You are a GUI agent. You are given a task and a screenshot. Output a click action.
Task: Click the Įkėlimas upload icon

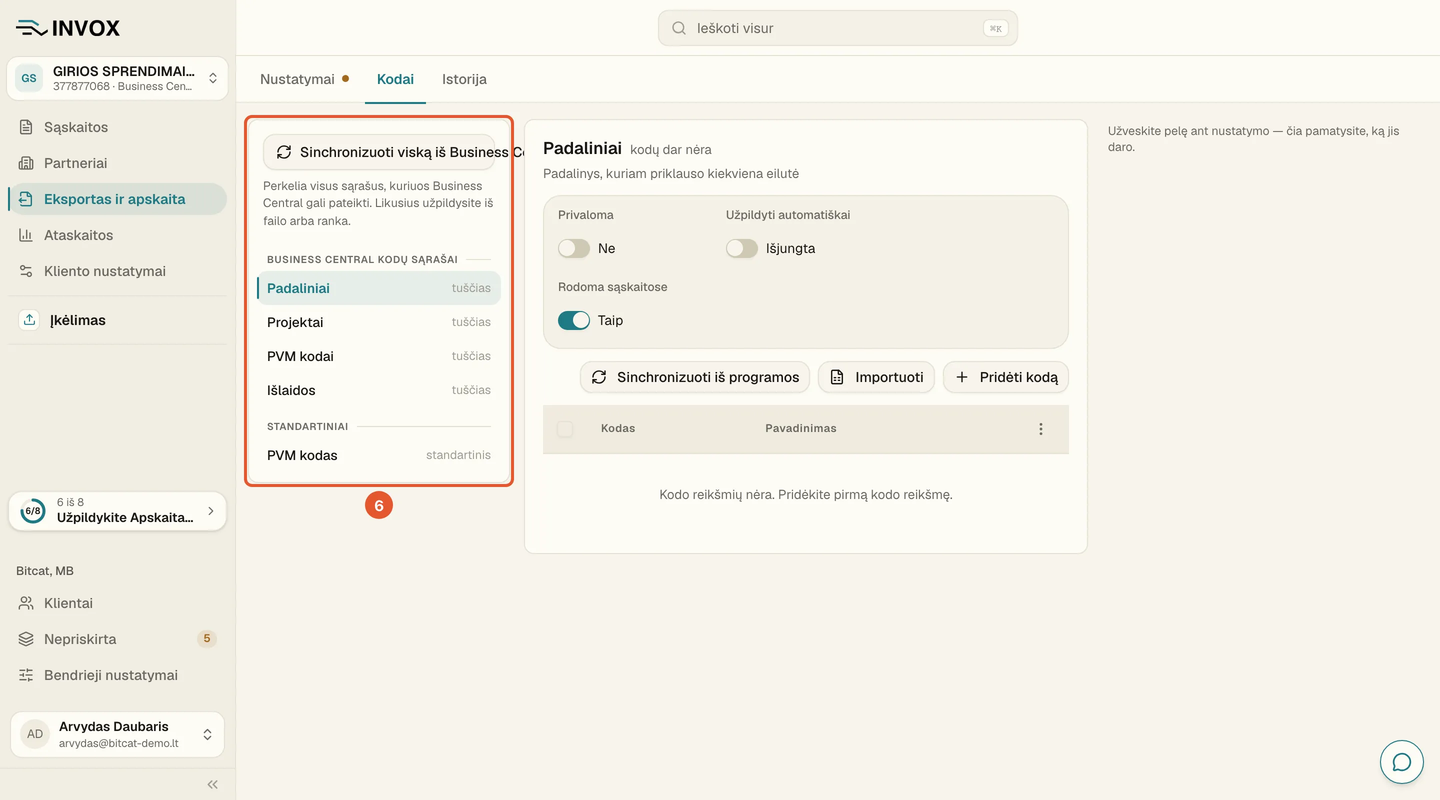point(29,320)
